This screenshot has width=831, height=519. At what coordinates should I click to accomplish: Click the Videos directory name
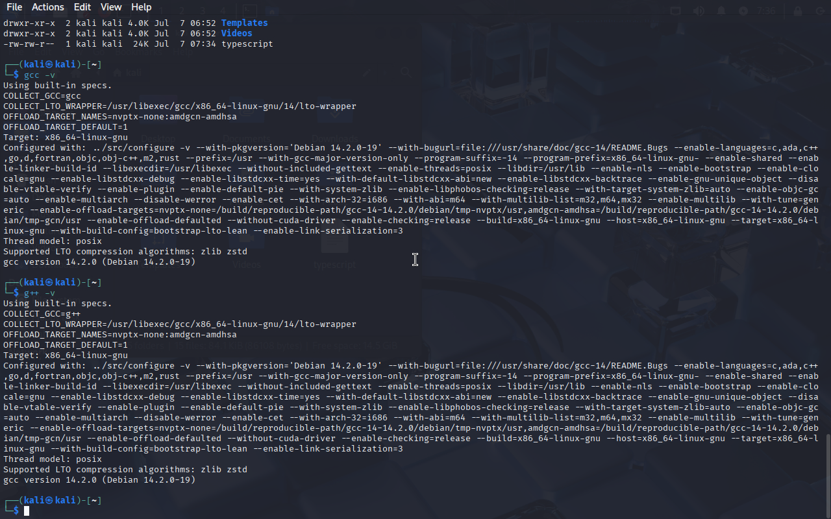[x=236, y=33]
